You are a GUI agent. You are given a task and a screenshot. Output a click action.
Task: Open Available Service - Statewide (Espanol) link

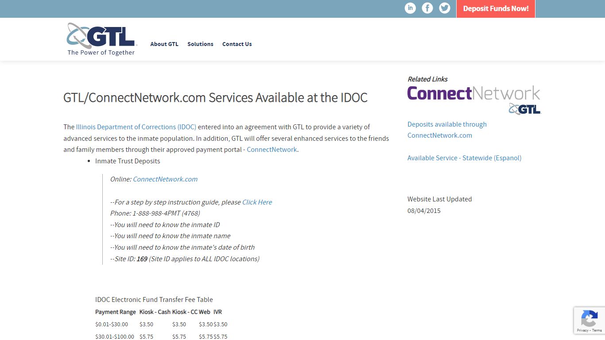(464, 158)
